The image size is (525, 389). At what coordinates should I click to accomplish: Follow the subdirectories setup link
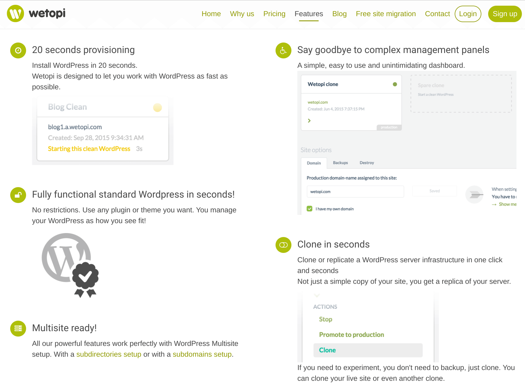pos(109,354)
